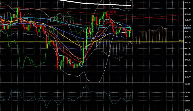Click the white anchor dot beside red price label
This screenshot has width=193, height=111.
click(108, 12)
